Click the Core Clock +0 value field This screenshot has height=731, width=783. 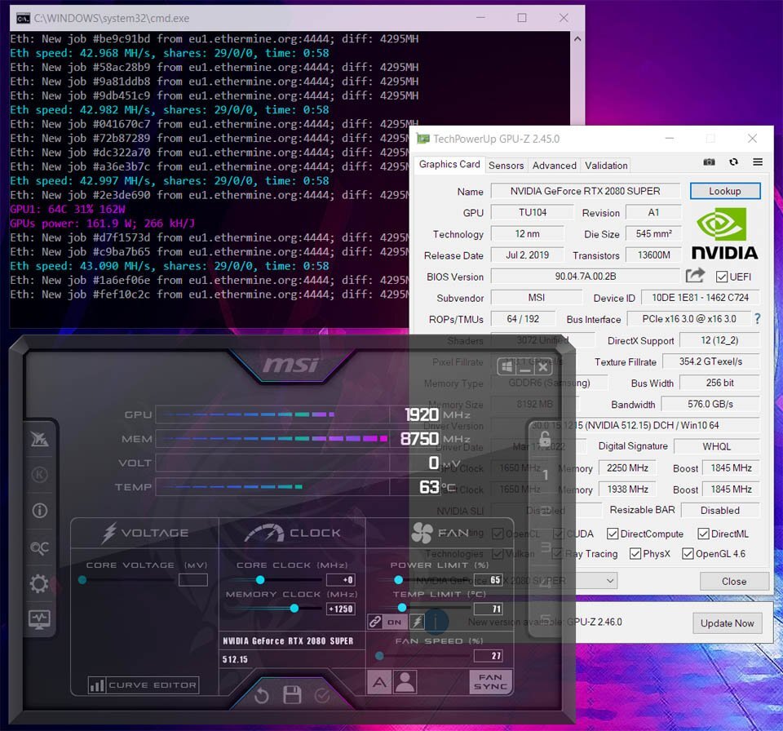pos(341,579)
